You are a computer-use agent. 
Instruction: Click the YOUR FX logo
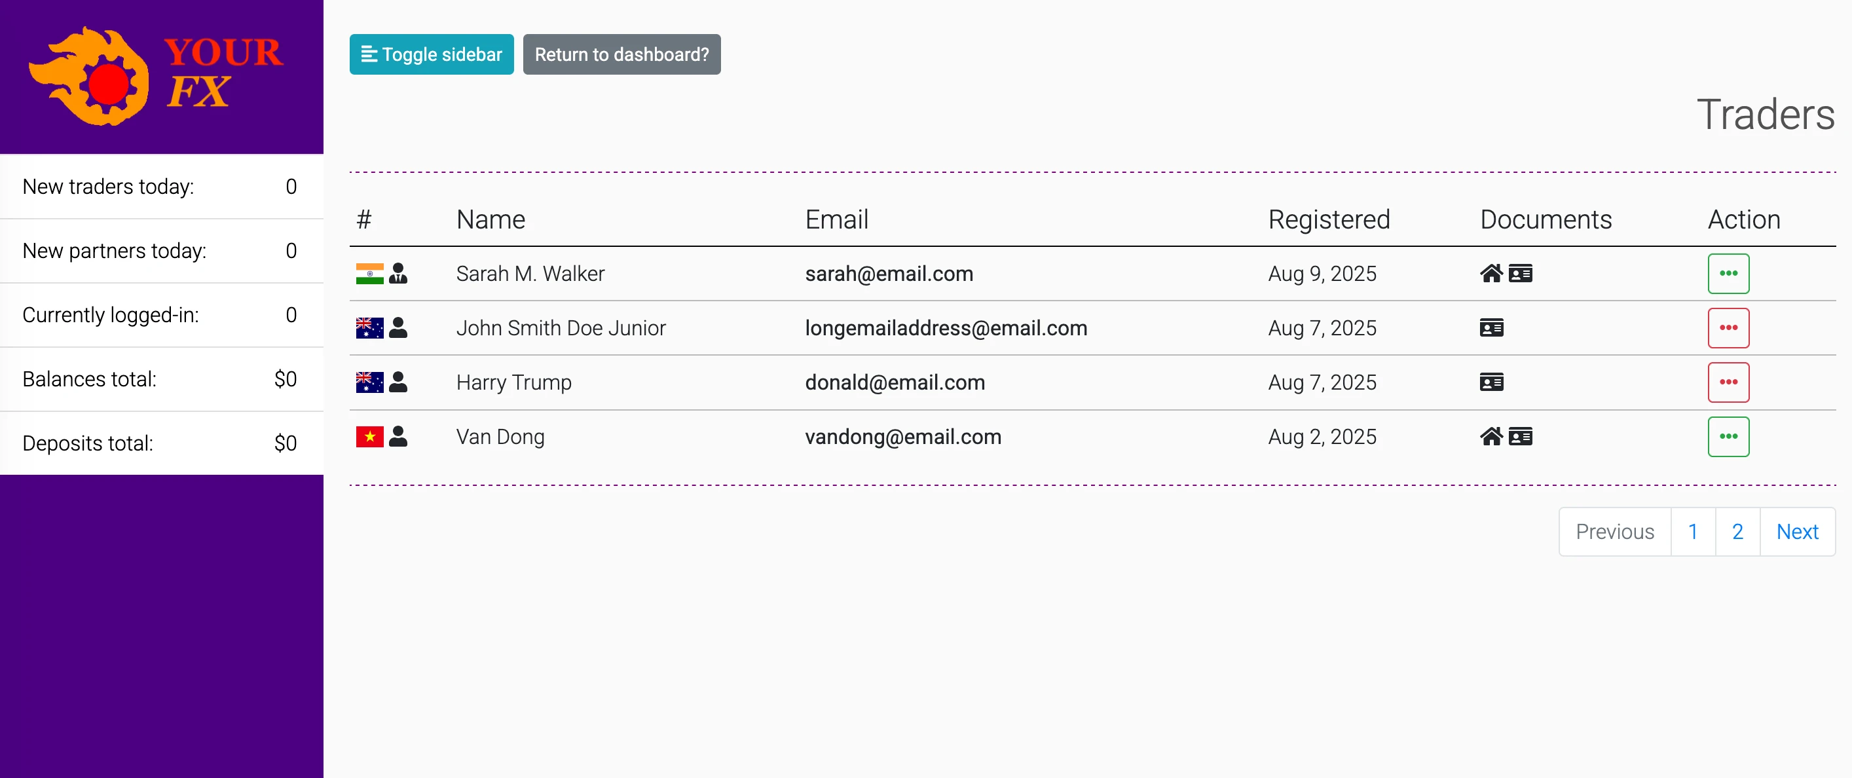[x=157, y=75]
